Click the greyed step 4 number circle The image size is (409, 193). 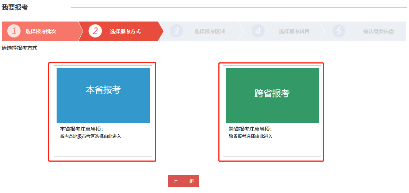(x=258, y=31)
